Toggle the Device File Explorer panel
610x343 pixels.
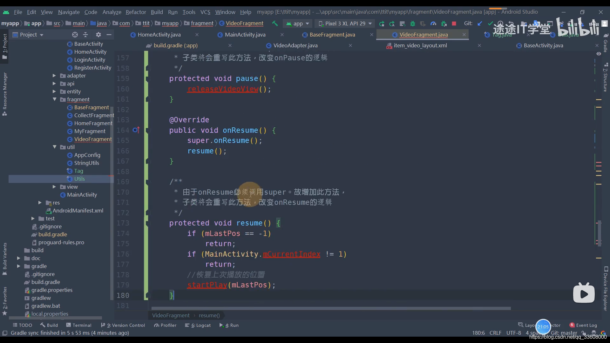[606, 288]
